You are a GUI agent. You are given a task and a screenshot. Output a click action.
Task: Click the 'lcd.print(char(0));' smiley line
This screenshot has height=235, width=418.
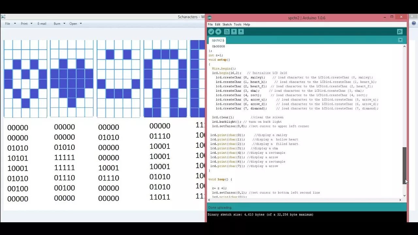coord(227,135)
